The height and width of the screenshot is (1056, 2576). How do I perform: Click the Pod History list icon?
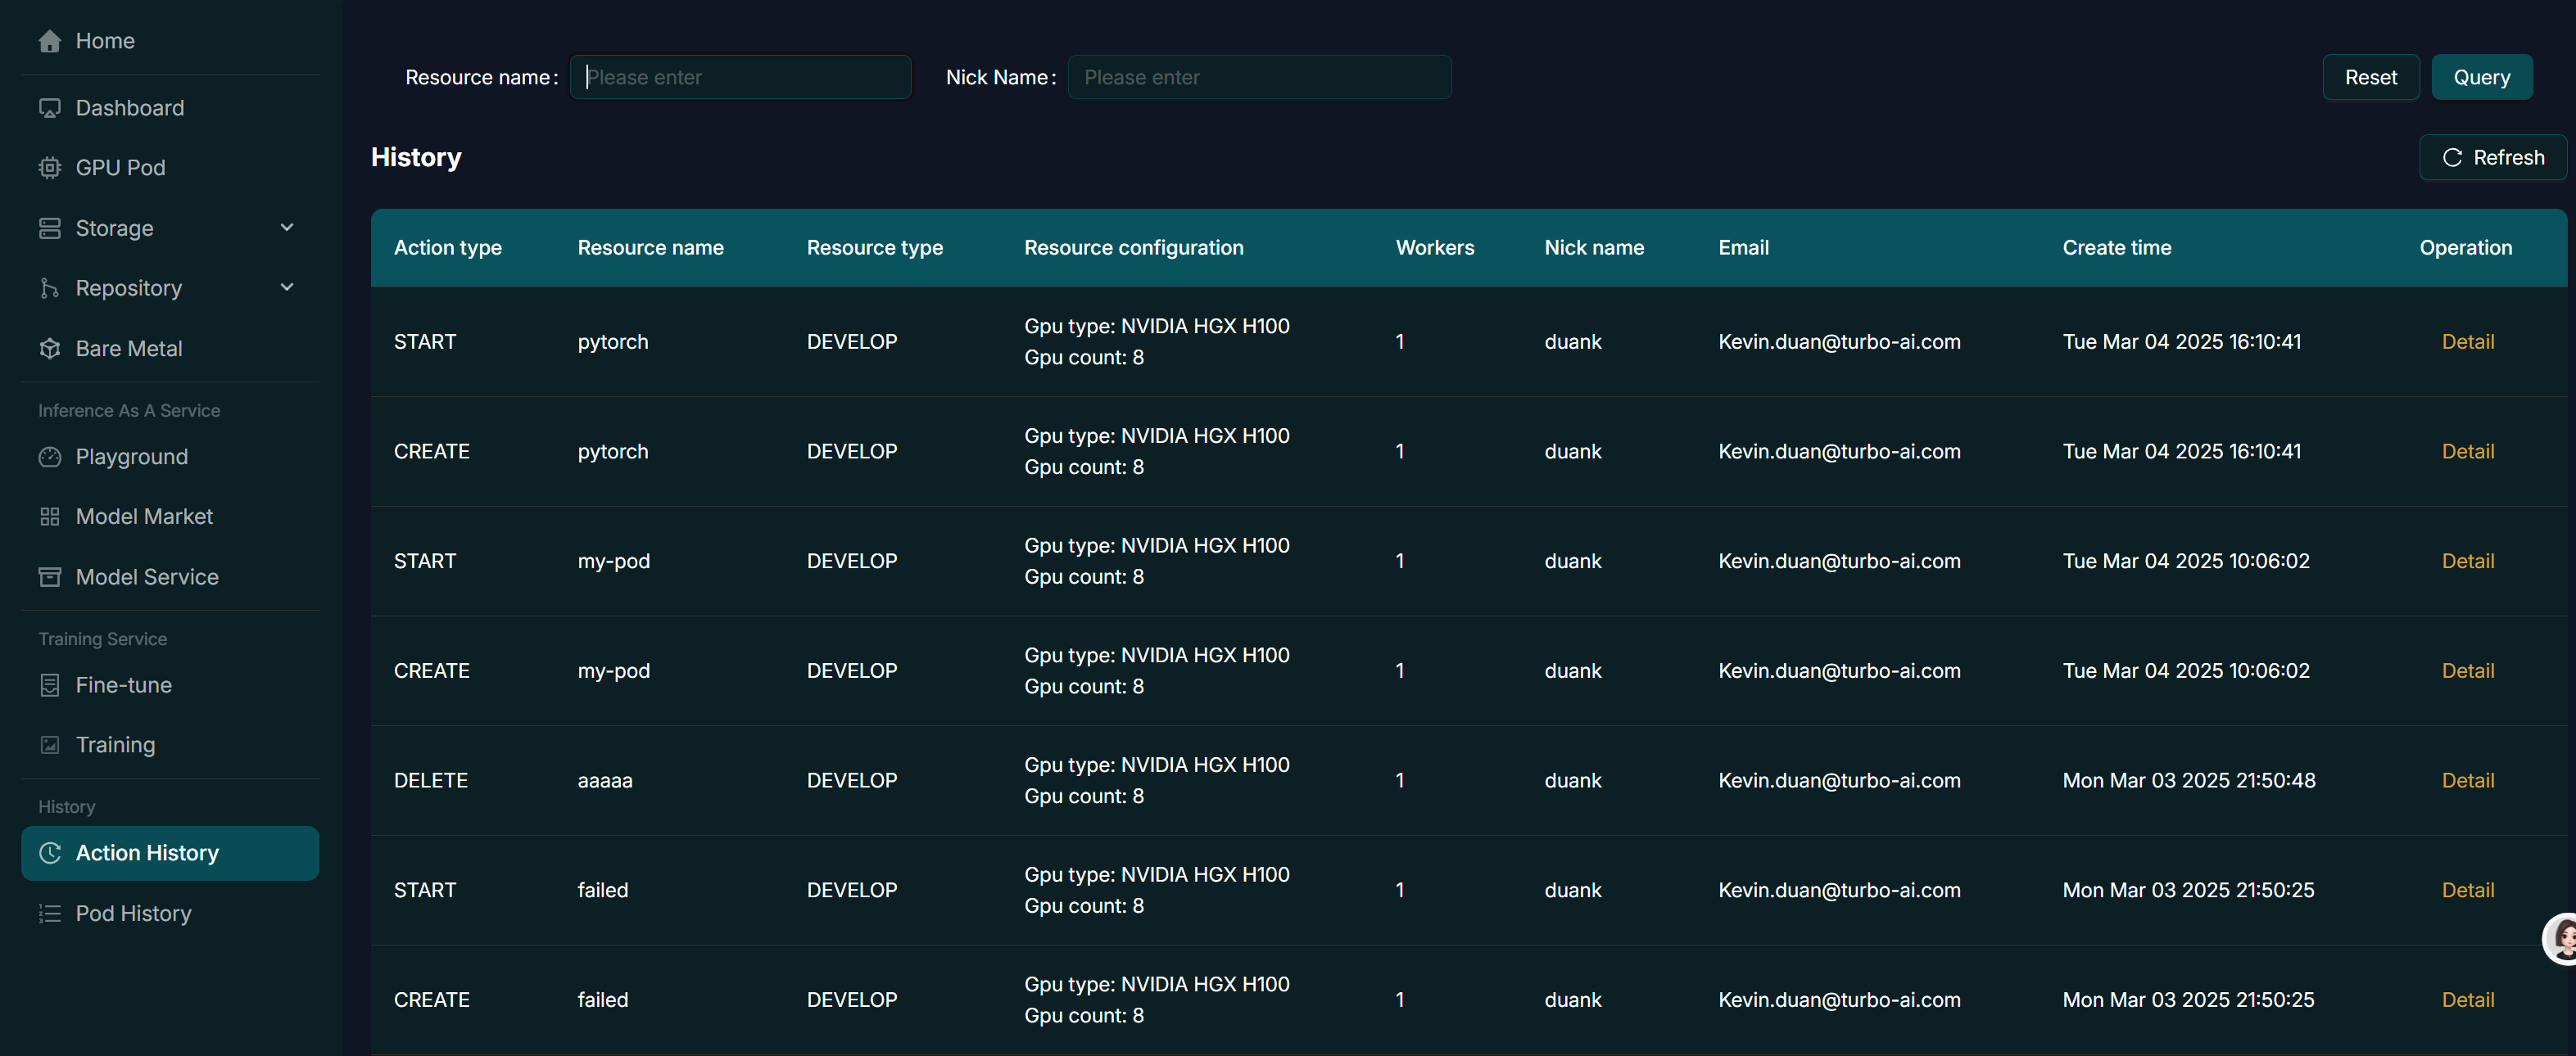click(49, 913)
